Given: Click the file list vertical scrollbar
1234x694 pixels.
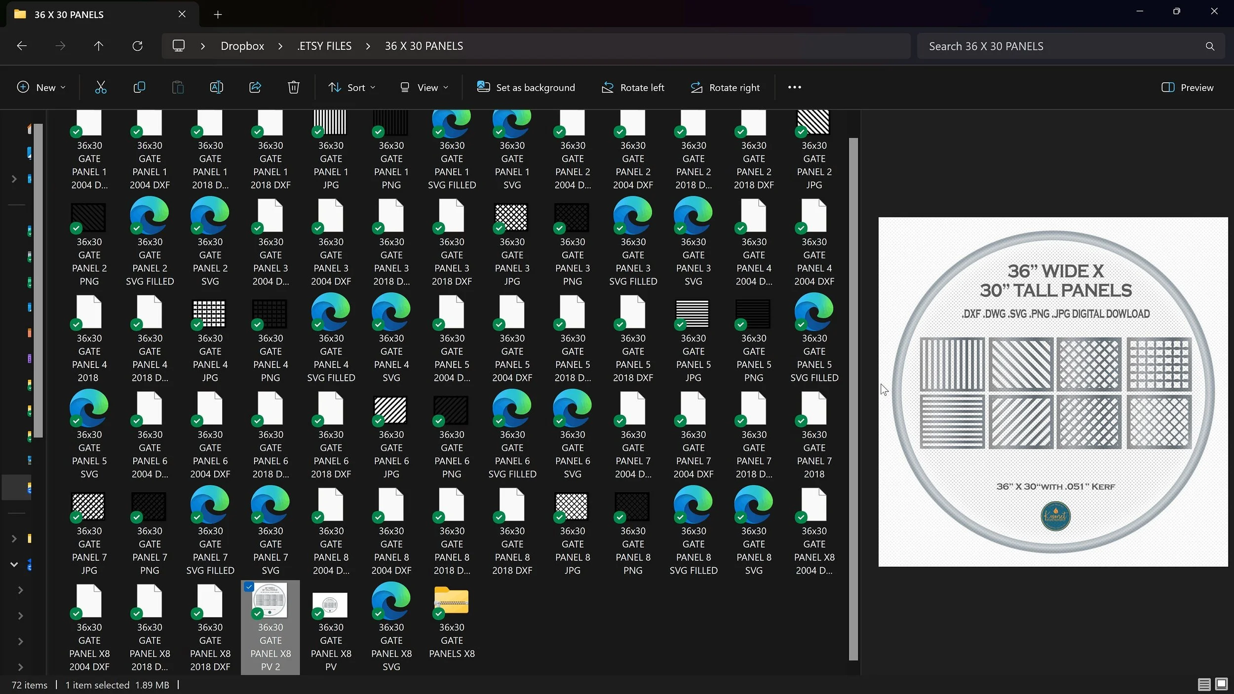Looking at the screenshot, I should pos(853,399).
